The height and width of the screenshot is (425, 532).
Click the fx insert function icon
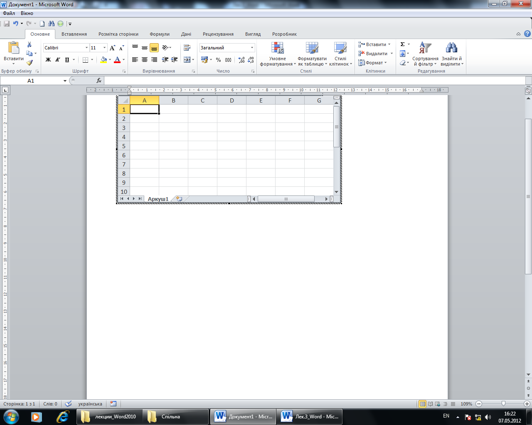click(x=99, y=81)
